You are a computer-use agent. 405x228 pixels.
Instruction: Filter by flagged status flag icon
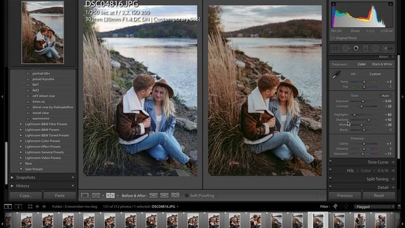pos(335,206)
